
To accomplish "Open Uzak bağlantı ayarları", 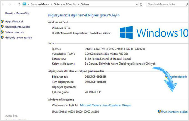I will [x=17, y=27].
